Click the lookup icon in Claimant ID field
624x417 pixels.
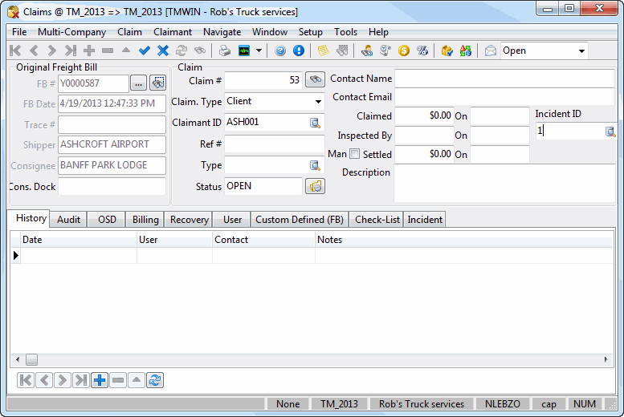tap(315, 123)
